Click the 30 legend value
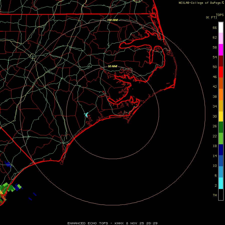This screenshot has height=225, width=225. 215,116
